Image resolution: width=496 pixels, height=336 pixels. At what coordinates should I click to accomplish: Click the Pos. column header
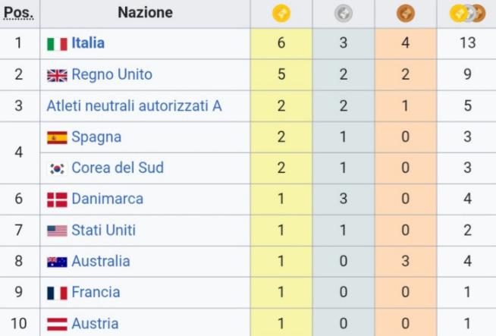click(18, 13)
